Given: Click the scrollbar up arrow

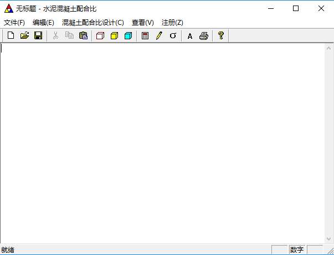Looking at the screenshot, I should pyautogui.click(x=328, y=48).
